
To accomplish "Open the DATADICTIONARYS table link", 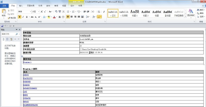I will [x=30, y=88].
